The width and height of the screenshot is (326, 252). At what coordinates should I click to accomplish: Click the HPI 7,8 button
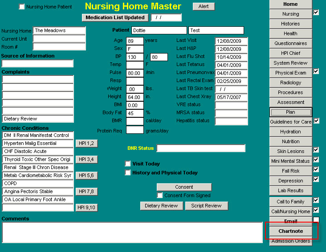pos(86,191)
